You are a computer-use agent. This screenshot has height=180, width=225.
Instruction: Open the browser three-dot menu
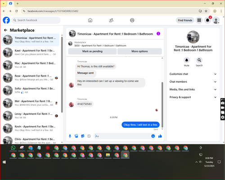coord(221,11)
